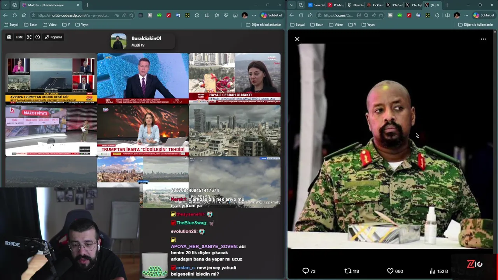Click translate icon in Multi tv address bar
498x280 pixels.
pos(117,15)
